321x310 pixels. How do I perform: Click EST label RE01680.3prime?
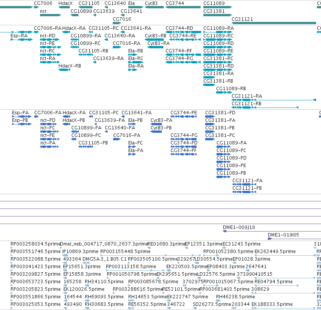point(166,244)
